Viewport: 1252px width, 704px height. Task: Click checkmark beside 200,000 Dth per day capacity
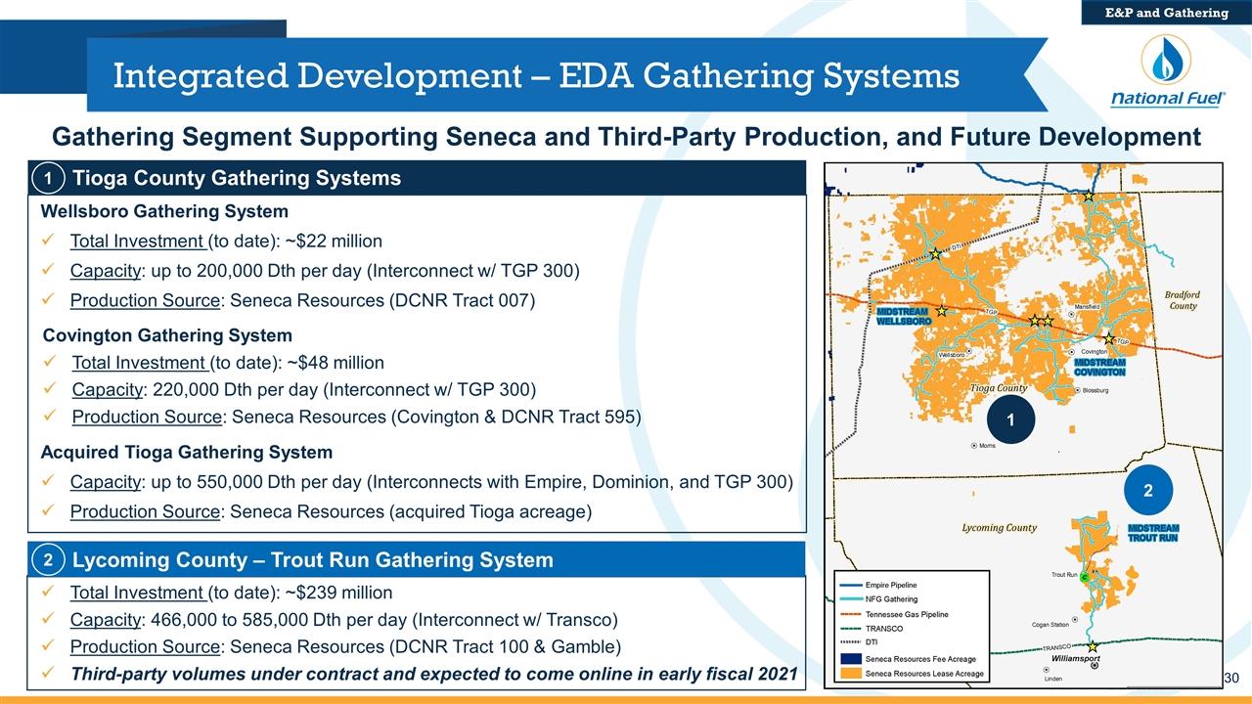49,270
